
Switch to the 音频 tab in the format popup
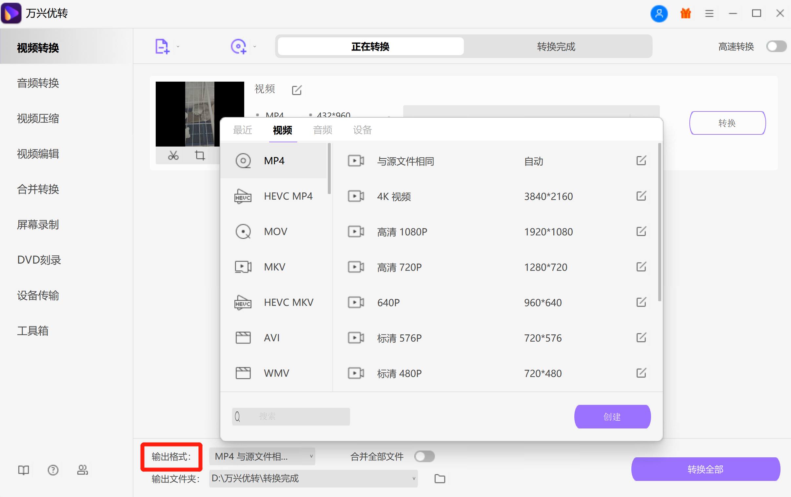point(322,130)
